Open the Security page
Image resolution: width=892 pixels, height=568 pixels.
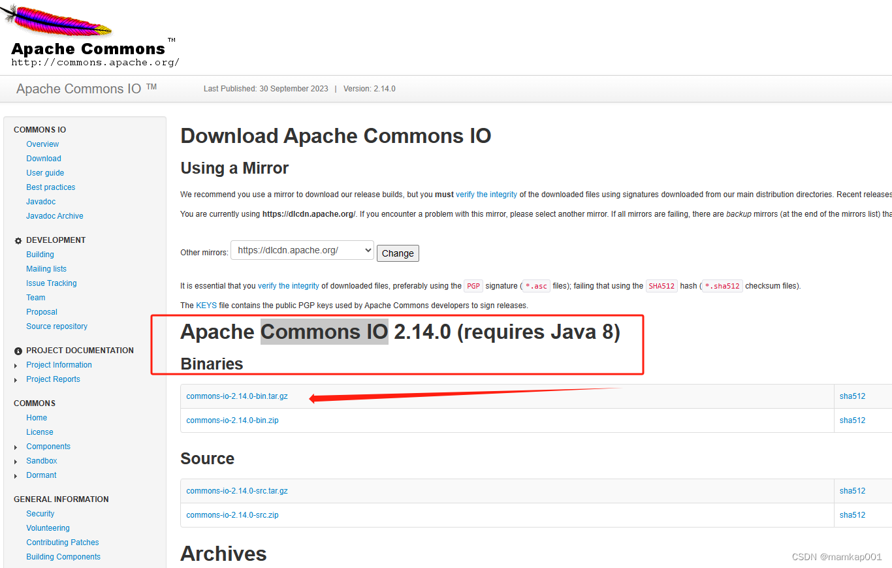[40, 514]
